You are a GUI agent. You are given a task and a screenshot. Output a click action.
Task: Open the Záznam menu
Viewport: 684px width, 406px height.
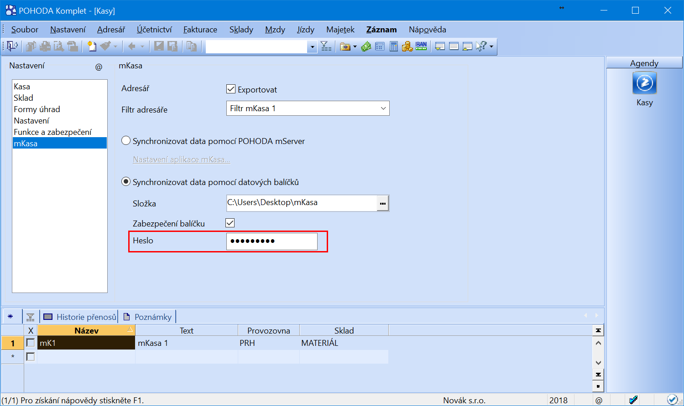click(381, 30)
